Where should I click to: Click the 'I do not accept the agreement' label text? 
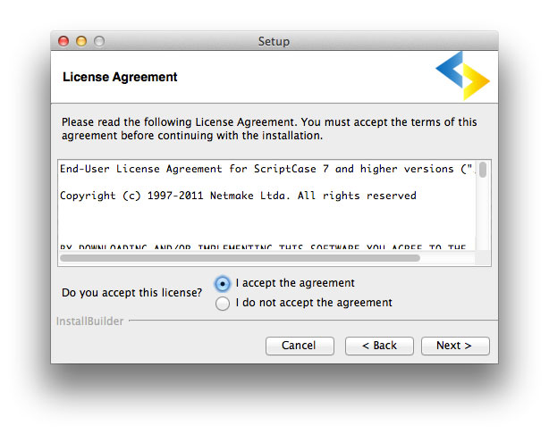click(314, 302)
